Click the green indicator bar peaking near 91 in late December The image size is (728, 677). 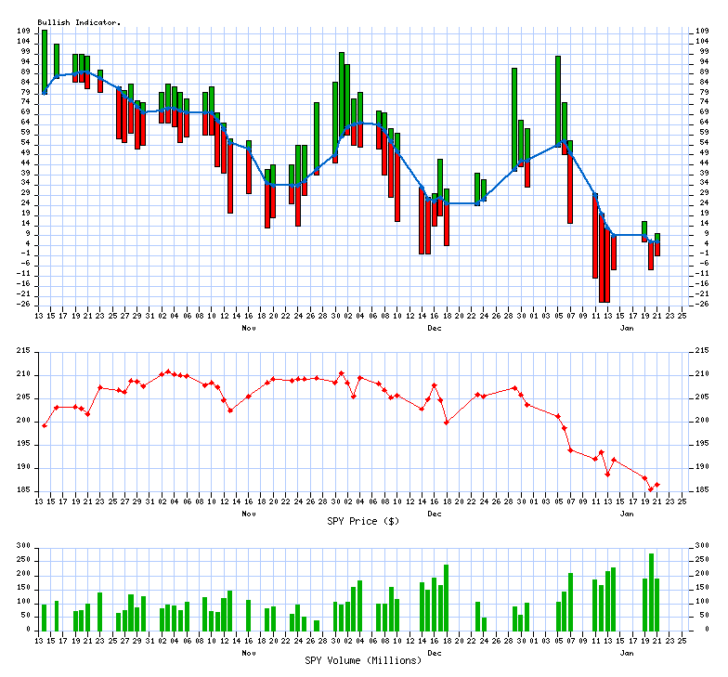pyautogui.click(x=514, y=118)
